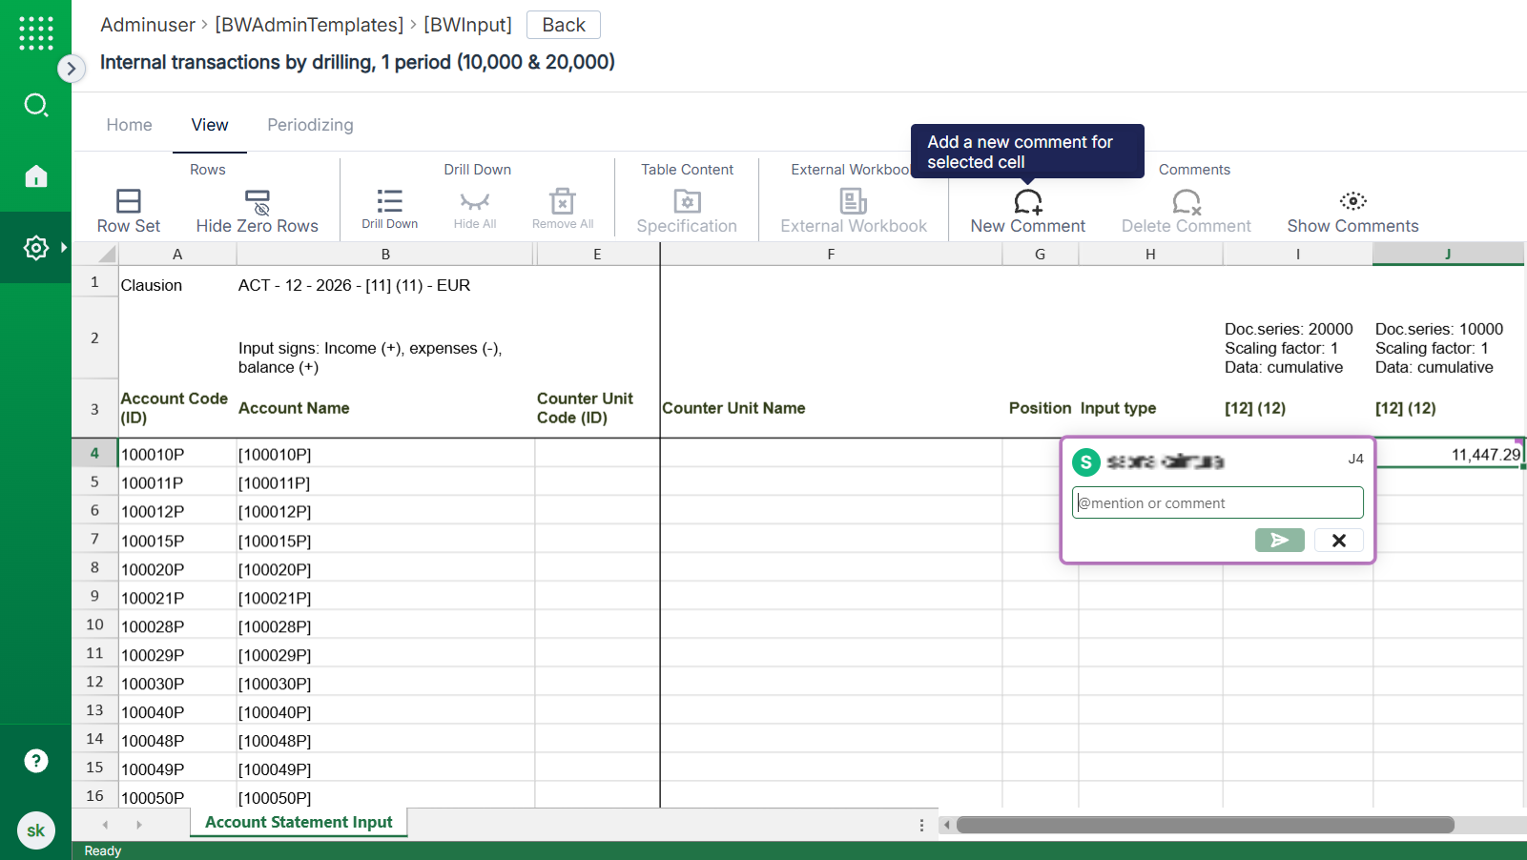Open the Specification table content tool
The width and height of the screenshot is (1527, 860).
point(687,211)
